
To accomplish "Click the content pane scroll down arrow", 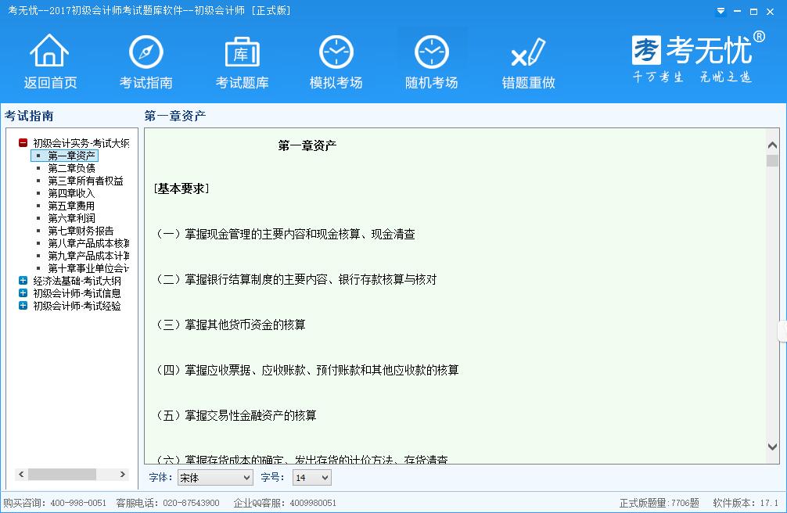I will [772, 446].
